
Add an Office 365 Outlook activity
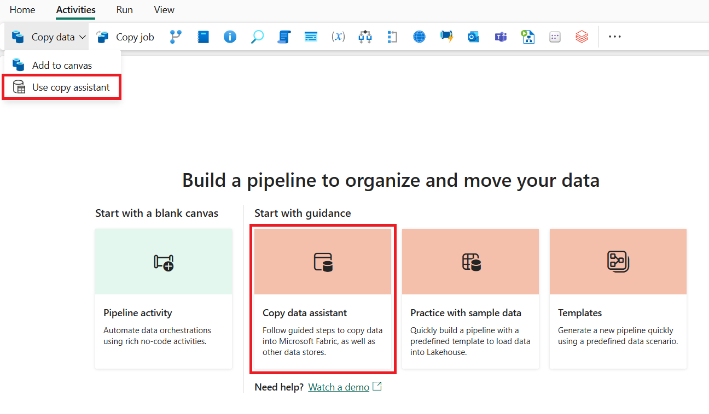click(473, 37)
